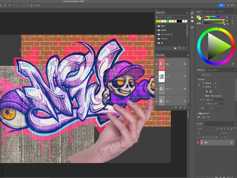The height and width of the screenshot is (178, 237).
Task: Switch to the カラー tab
Action: [x=199, y=11]
